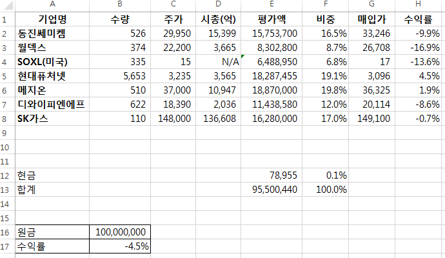Select column H header
The height and width of the screenshot is (258, 445).
[x=418, y=4]
